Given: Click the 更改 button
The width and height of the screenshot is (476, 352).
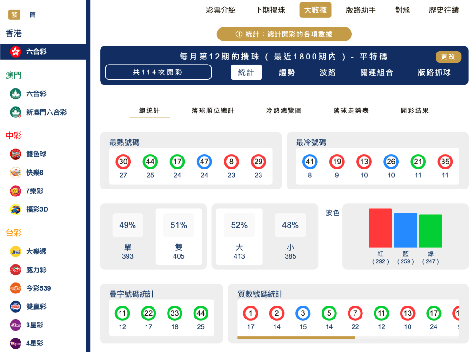Looking at the screenshot, I should [x=448, y=56].
